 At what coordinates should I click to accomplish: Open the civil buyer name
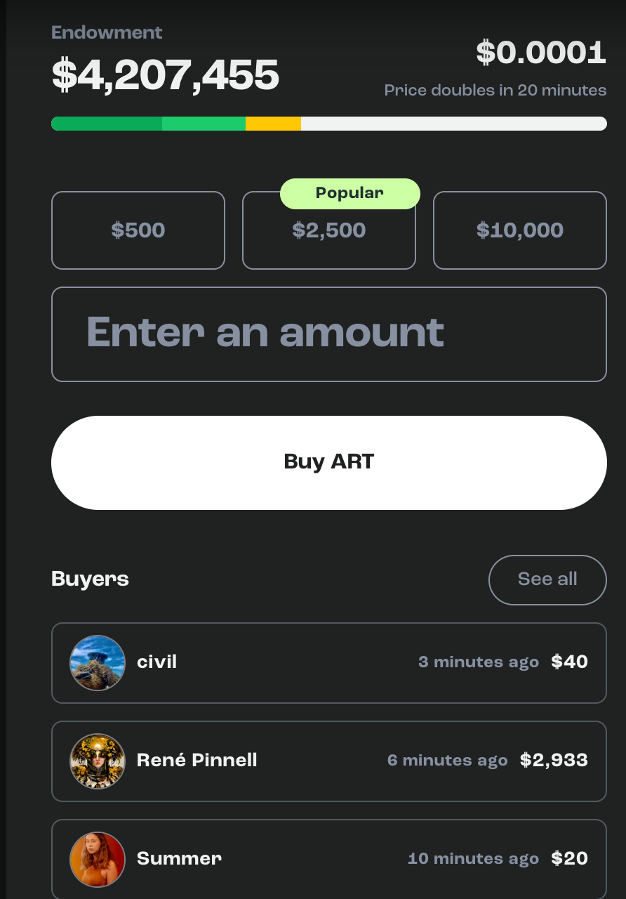[x=157, y=662]
